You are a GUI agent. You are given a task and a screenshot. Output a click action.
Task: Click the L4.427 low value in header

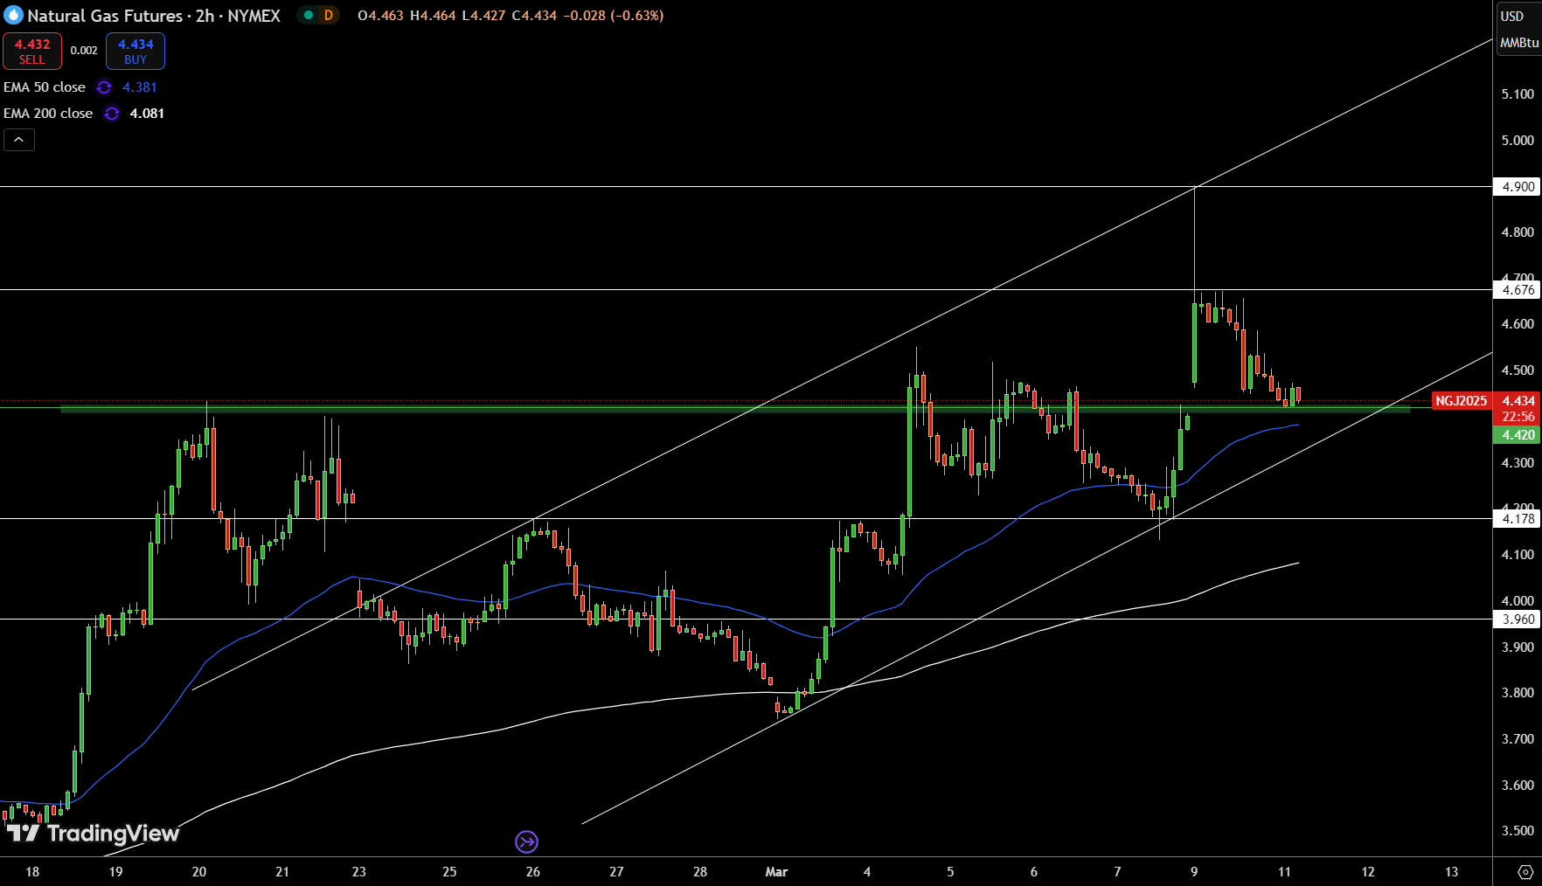pyautogui.click(x=483, y=16)
